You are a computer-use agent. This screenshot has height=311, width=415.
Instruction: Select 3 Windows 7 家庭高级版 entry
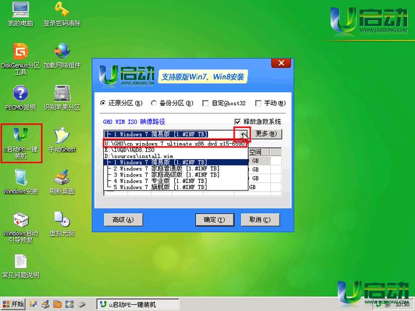point(175,175)
